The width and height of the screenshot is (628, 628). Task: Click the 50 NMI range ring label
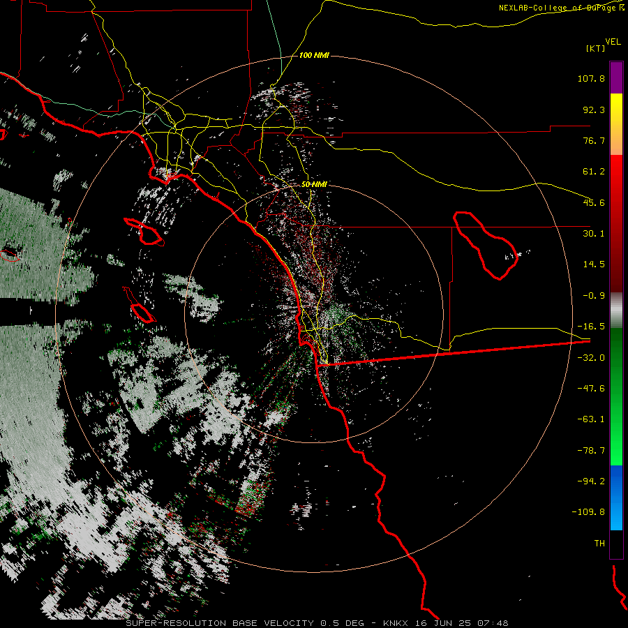(x=314, y=184)
